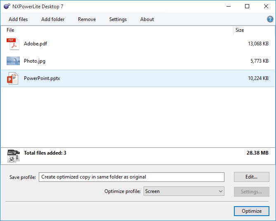This screenshot has width=276, height=221.
Task: Choose Add folder from the toolbar
Action: click(53, 19)
